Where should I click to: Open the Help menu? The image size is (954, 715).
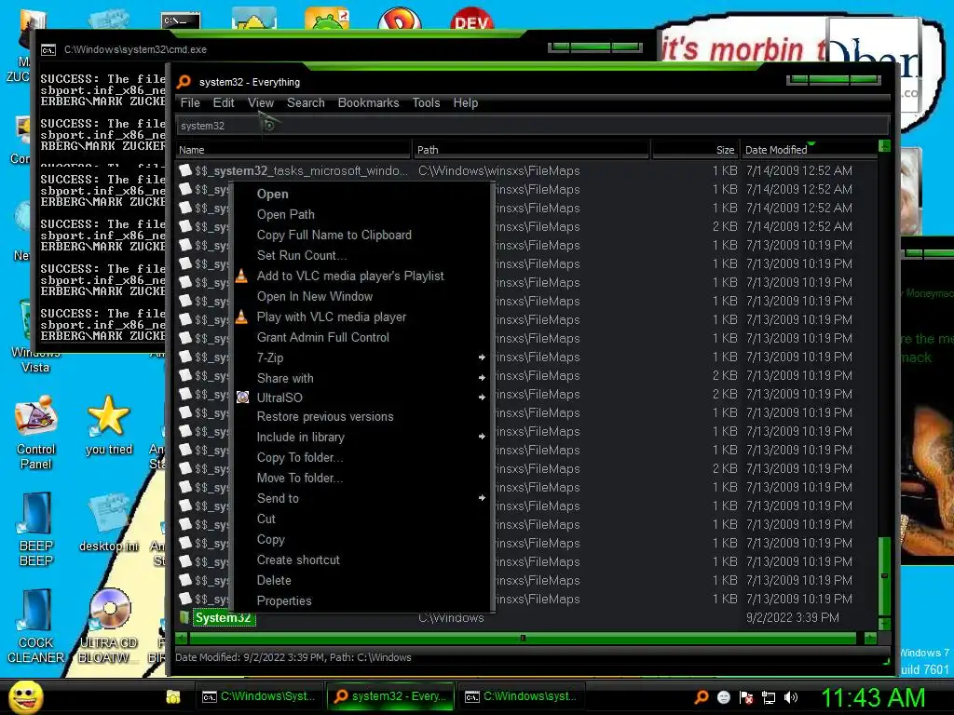pos(466,102)
